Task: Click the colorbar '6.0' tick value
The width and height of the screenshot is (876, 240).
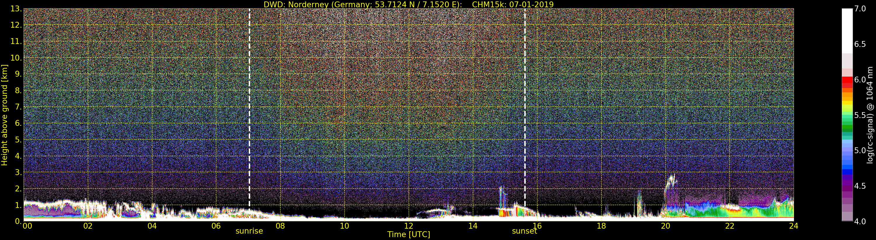Action: (860, 80)
